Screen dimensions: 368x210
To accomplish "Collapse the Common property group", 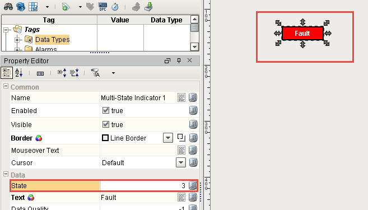I will [6, 86].
